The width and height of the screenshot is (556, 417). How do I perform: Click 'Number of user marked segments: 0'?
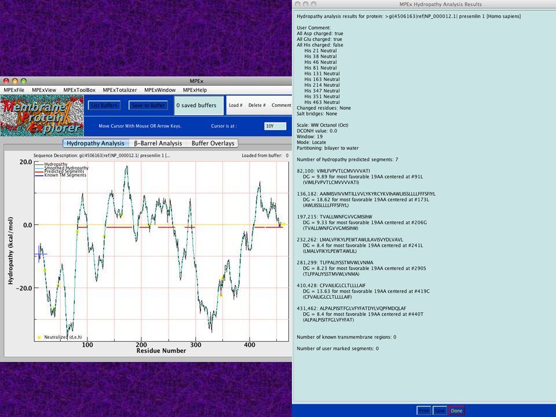pyautogui.click(x=338, y=349)
